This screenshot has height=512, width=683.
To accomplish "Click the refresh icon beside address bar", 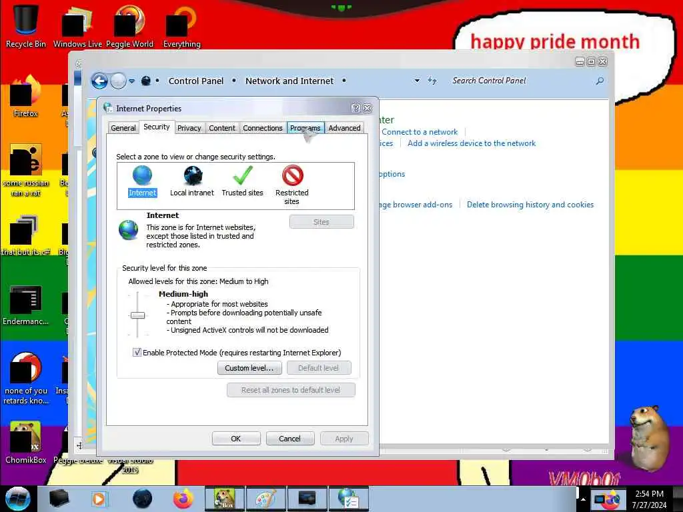I will (432, 81).
